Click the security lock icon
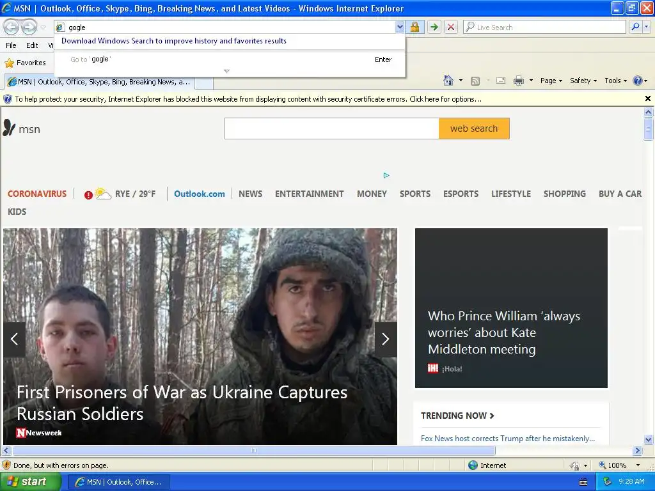655x491 pixels. click(414, 27)
